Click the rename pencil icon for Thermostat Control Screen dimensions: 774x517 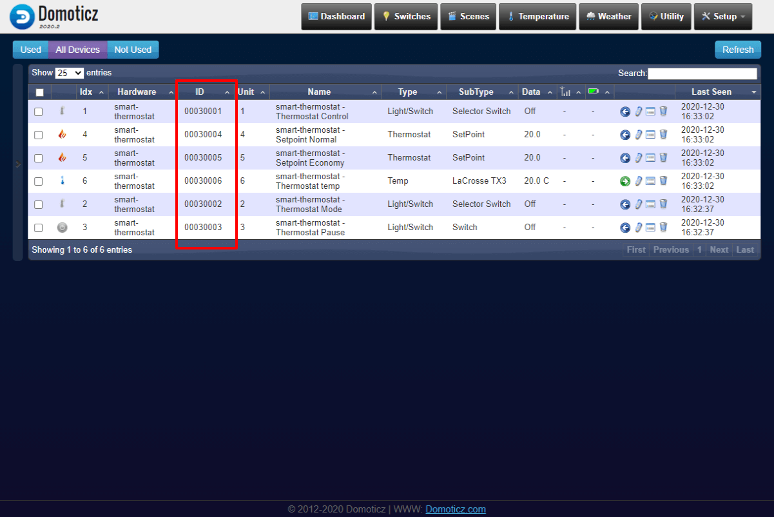pyautogui.click(x=638, y=112)
